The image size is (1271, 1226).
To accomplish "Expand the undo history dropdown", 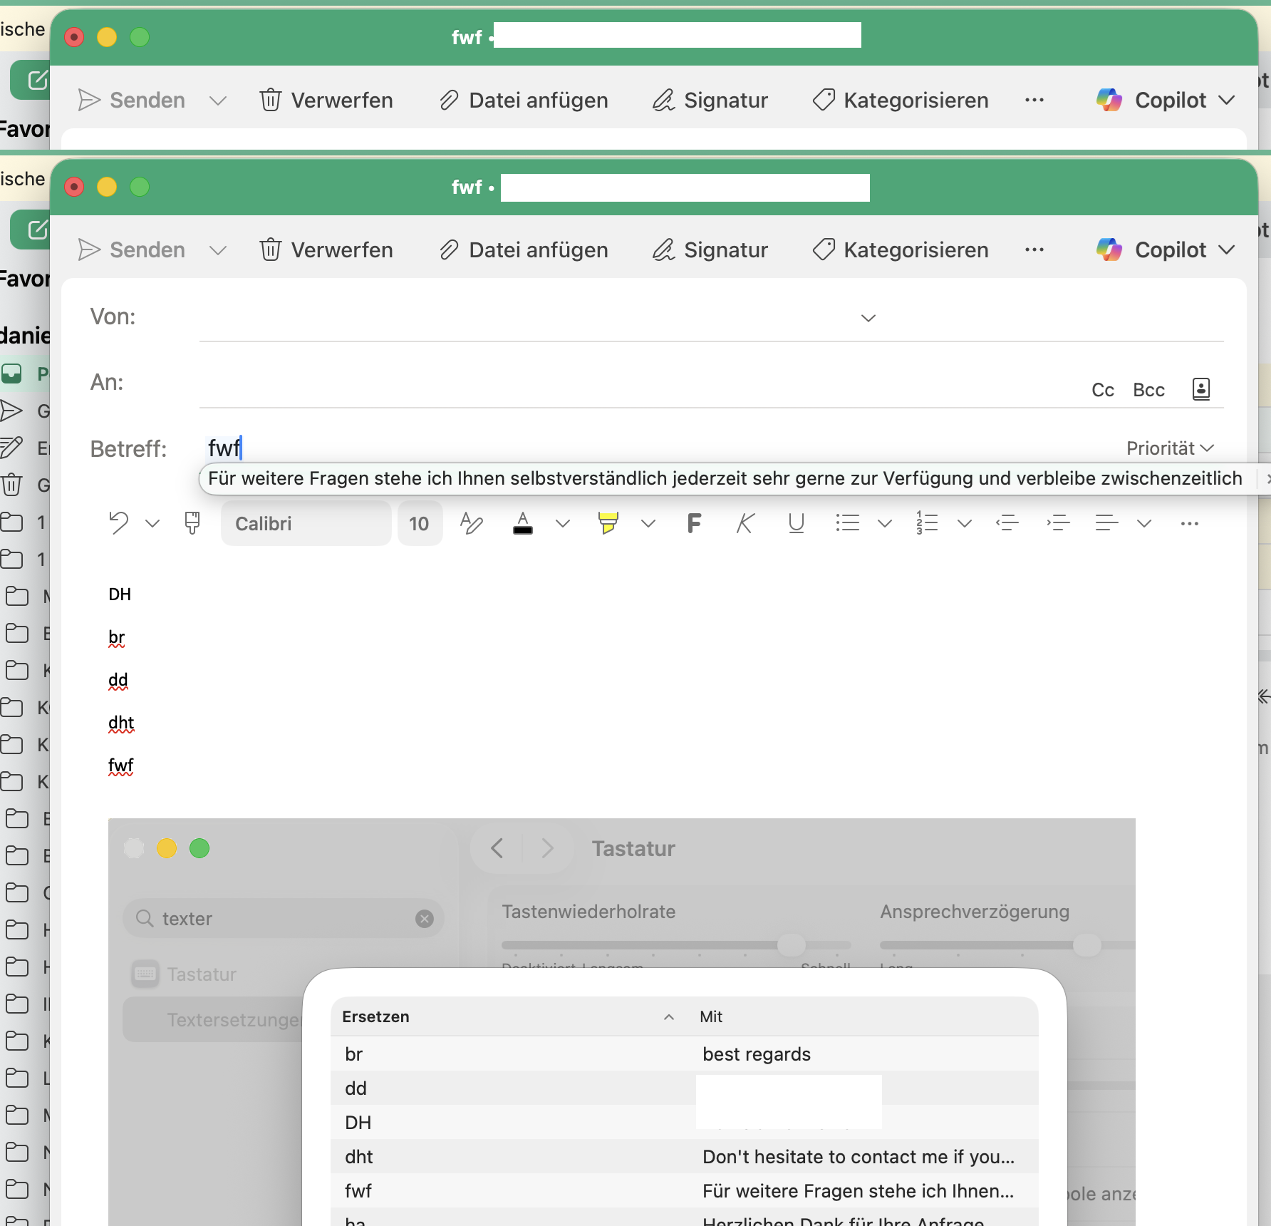I will pos(152,524).
